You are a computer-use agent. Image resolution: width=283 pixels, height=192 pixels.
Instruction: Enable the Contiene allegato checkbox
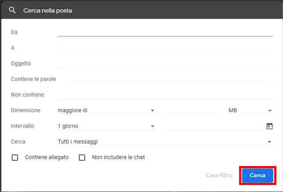click(x=15, y=157)
